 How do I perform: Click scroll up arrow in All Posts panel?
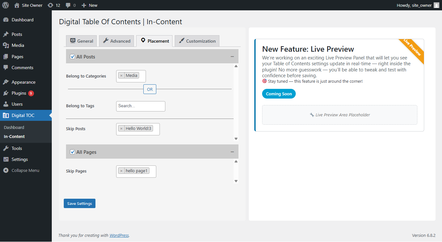[236, 66]
